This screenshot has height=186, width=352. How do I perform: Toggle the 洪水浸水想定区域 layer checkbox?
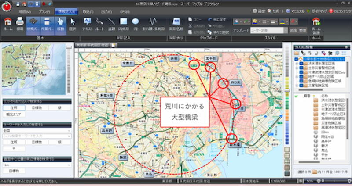(301, 64)
